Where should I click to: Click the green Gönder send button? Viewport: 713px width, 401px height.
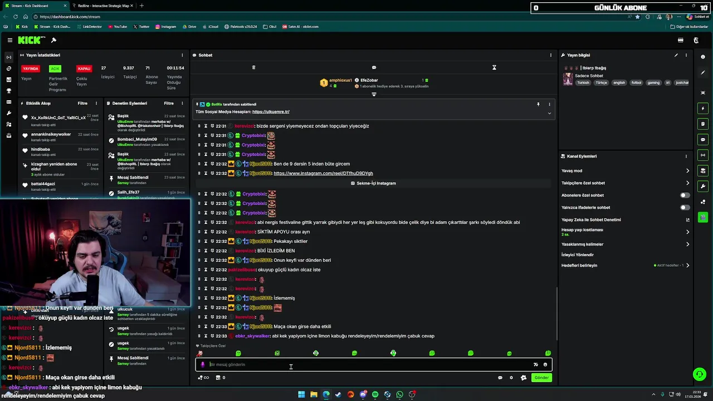(x=541, y=378)
